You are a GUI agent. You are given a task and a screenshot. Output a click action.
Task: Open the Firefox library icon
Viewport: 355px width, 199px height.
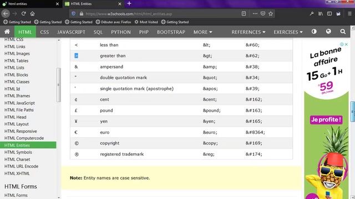[x=321, y=14]
